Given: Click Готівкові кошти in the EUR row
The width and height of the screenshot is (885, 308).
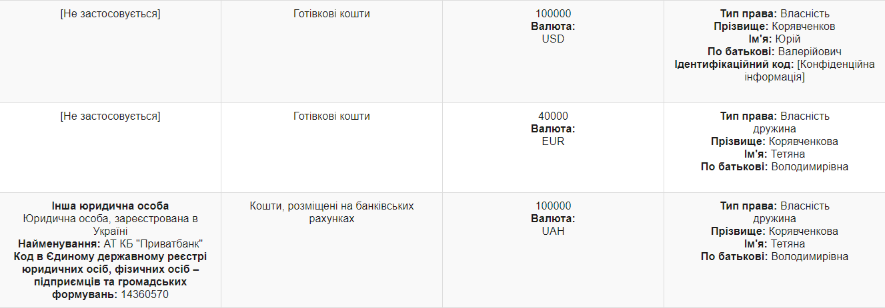Looking at the screenshot, I should tap(331, 116).
